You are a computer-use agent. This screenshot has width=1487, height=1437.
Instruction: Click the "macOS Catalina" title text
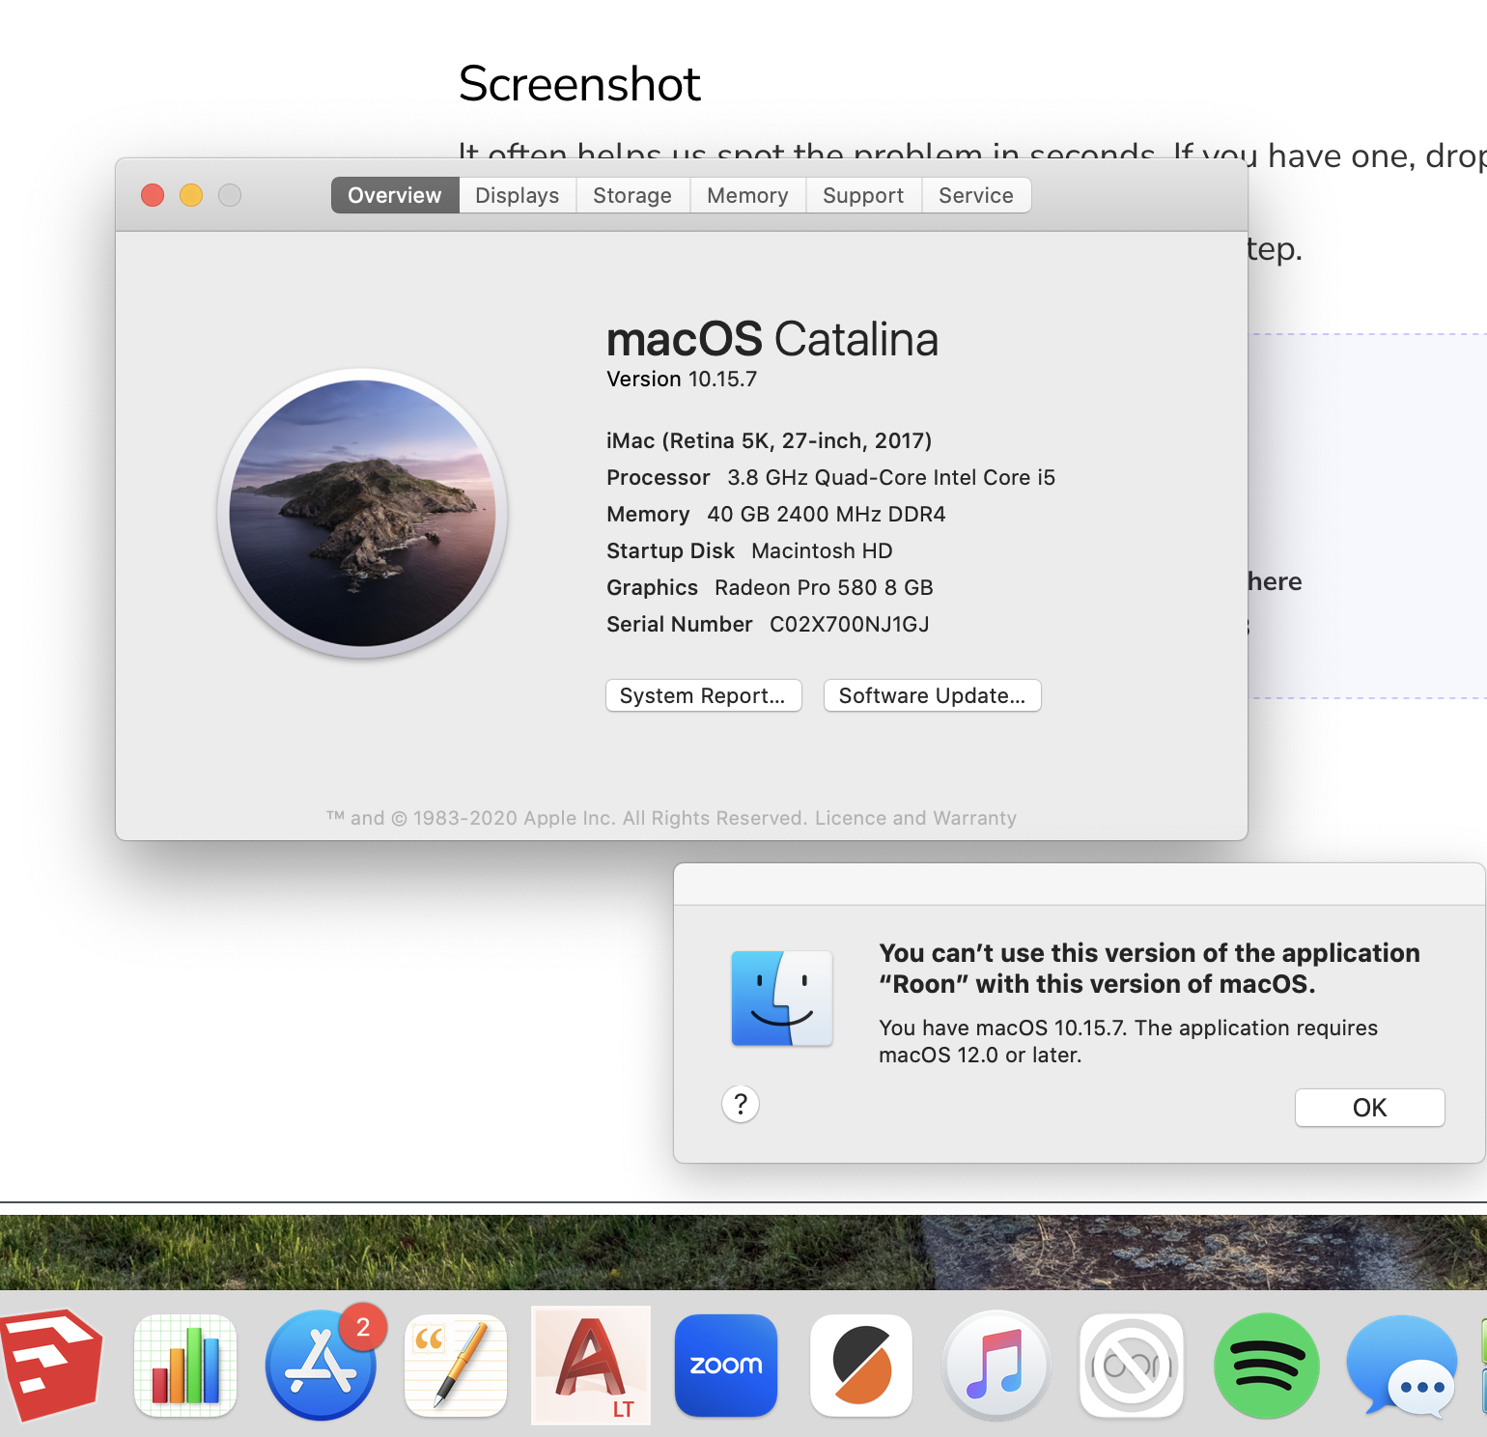pos(772,339)
